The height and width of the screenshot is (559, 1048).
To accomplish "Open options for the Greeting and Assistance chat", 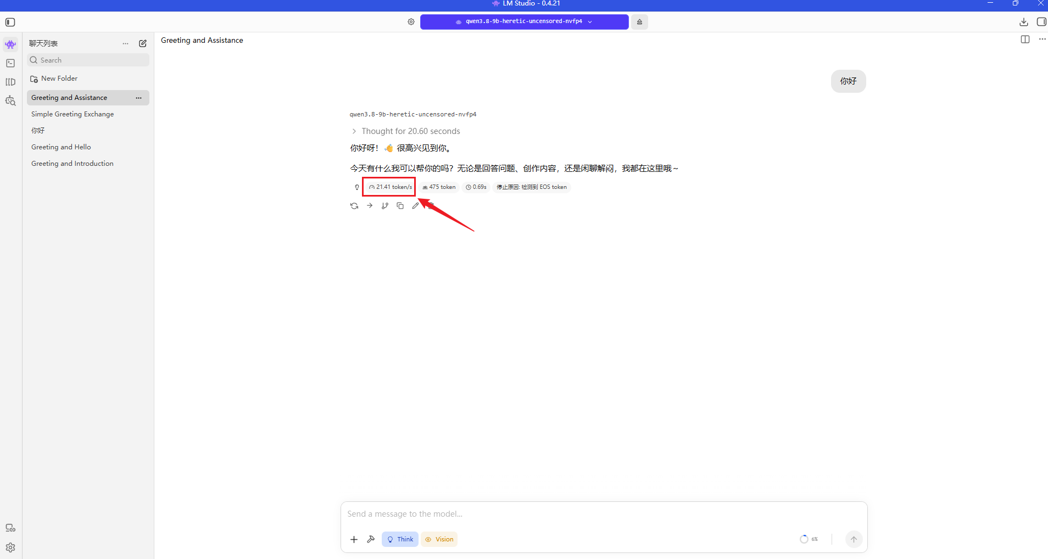I will click(x=138, y=98).
